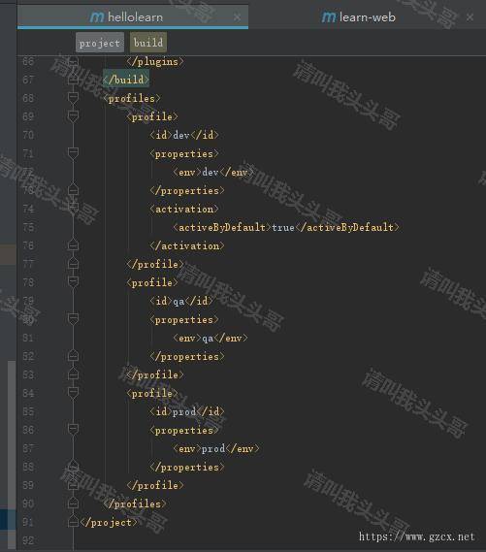The height and width of the screenshot is (552, 486).
Task: Open the gzcx.net URL link
Action: click(417, 536)
